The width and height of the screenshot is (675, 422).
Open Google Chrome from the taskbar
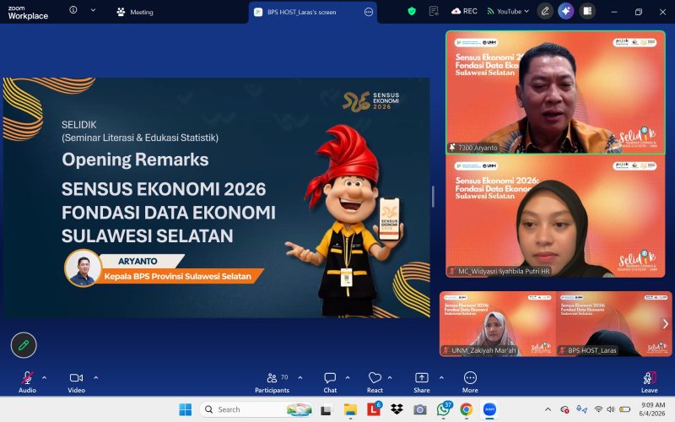coord(467,409)
